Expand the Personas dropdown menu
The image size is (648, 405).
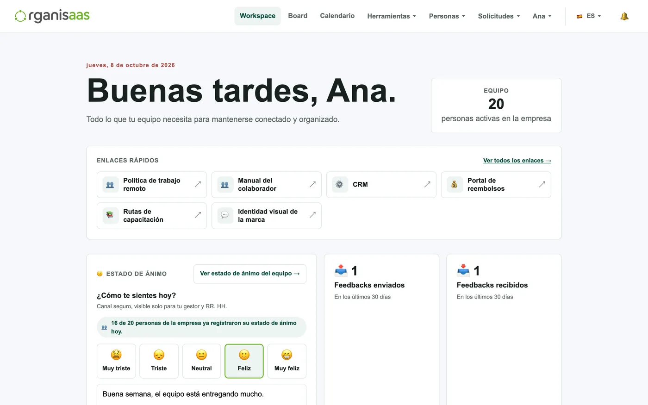pos(447,16)
